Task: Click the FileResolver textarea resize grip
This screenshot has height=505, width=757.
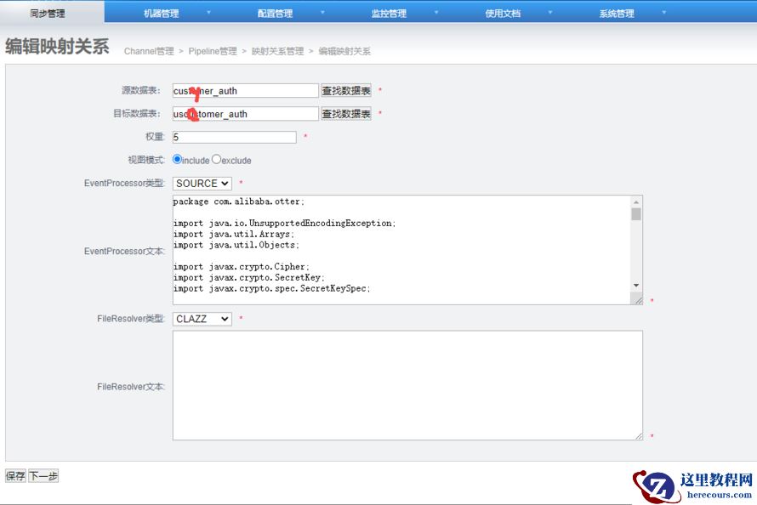Action: pos(638,435)
